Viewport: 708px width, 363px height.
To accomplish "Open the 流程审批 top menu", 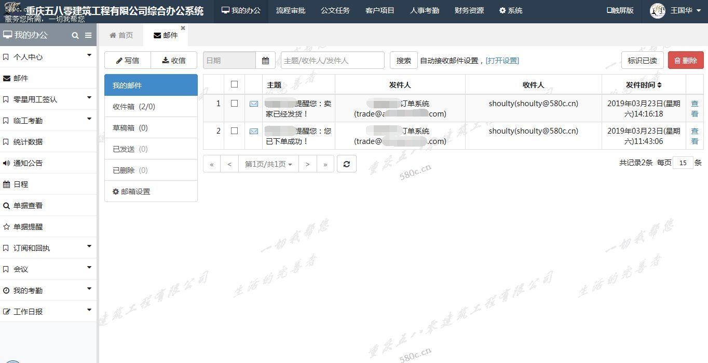I will [x=291, y=11].
